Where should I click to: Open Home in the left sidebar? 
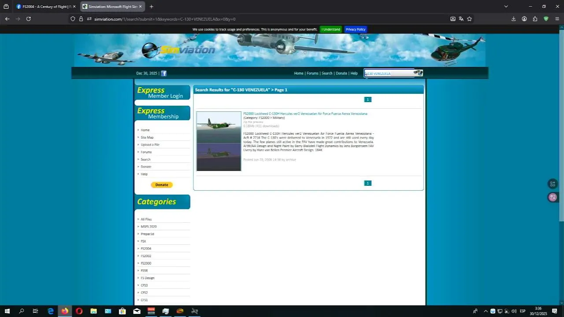tap(145, 130)
